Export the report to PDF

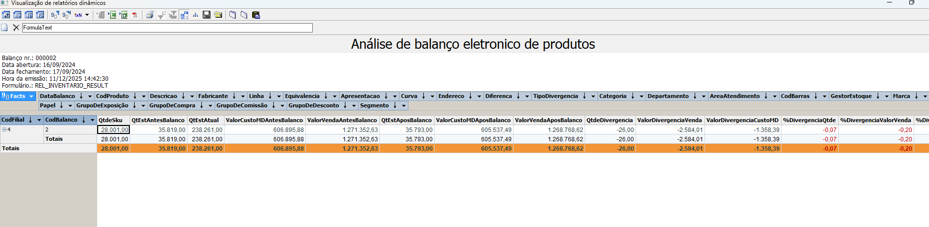tap(135, 15)
